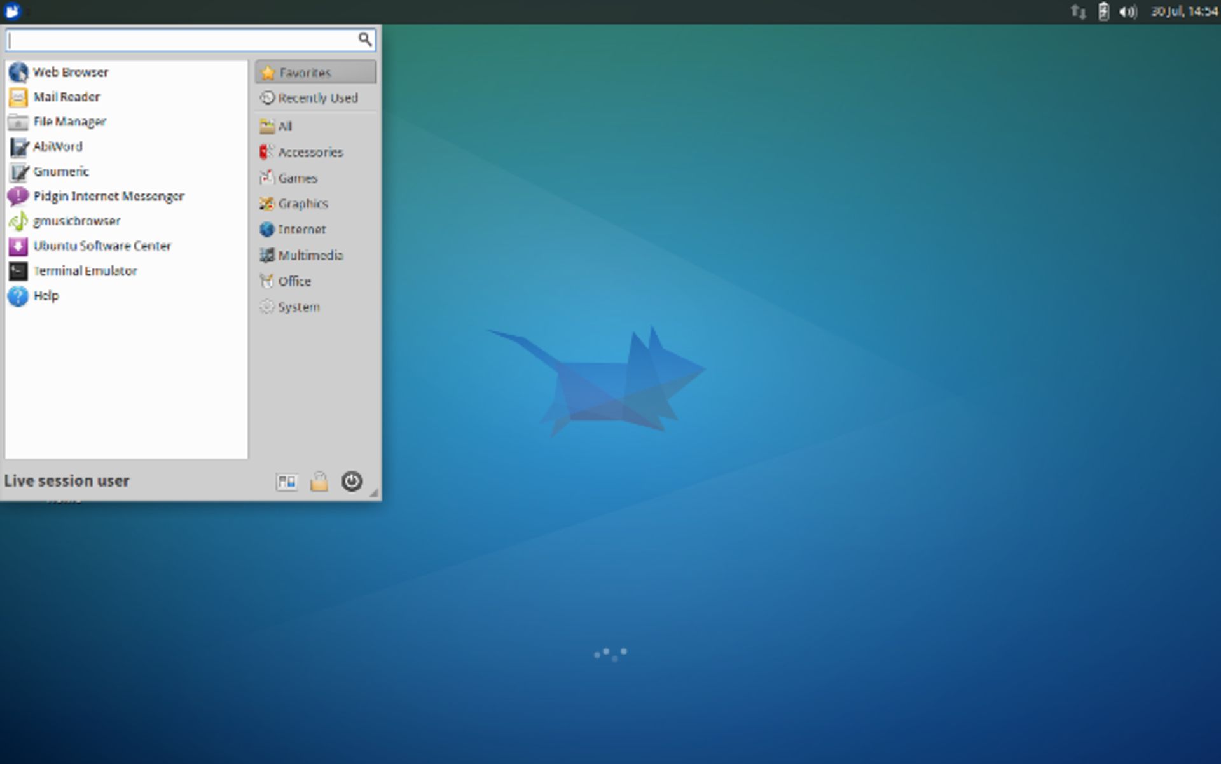Screen dimensions: 1221x764
Task: Start Ubuntu Software Center
Action: pyautogui.click(x=102, y=246)
